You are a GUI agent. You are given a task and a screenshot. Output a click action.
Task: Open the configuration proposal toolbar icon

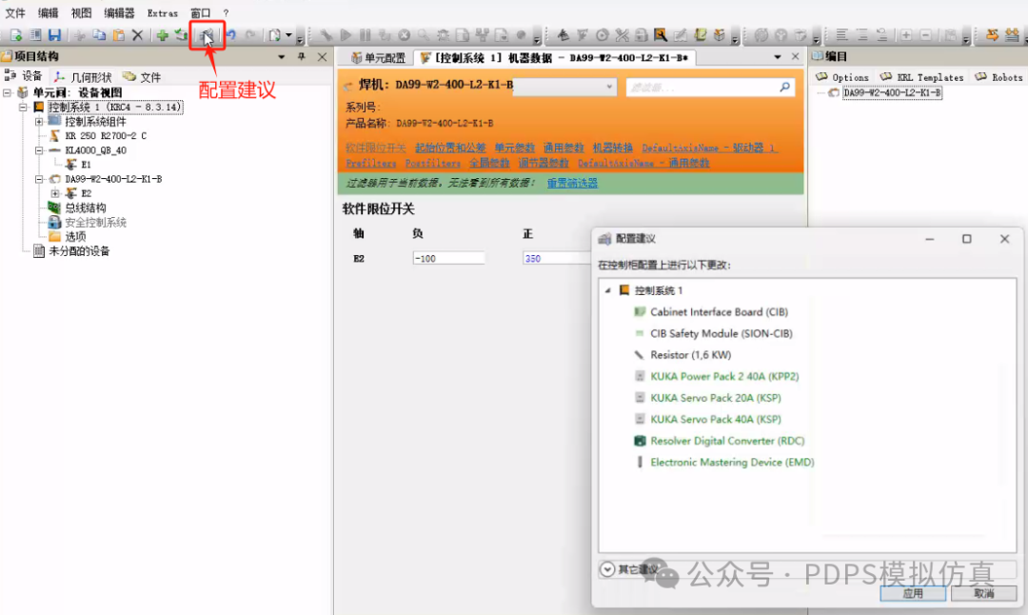point(208,35)
